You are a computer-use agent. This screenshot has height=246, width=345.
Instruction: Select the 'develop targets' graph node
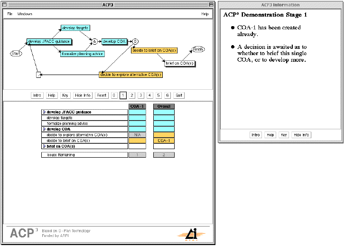tap(75, 28)
